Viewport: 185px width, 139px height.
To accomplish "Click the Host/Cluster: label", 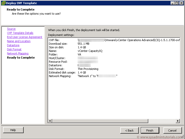I will pyautogui.click(x=57, y=58).
